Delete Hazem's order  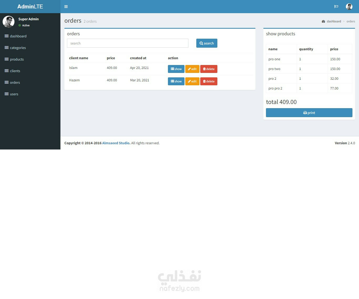tap(209, 81)
